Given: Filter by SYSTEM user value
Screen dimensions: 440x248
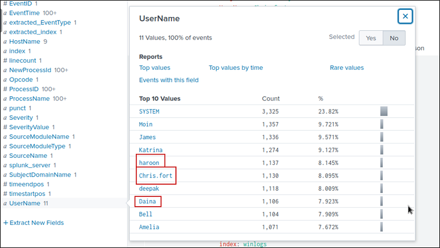Looking at the screenshot, I should [149, 112].
